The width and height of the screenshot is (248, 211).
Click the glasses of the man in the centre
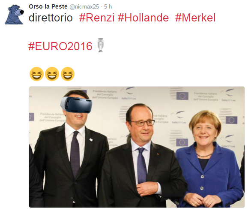click(142, 123)
